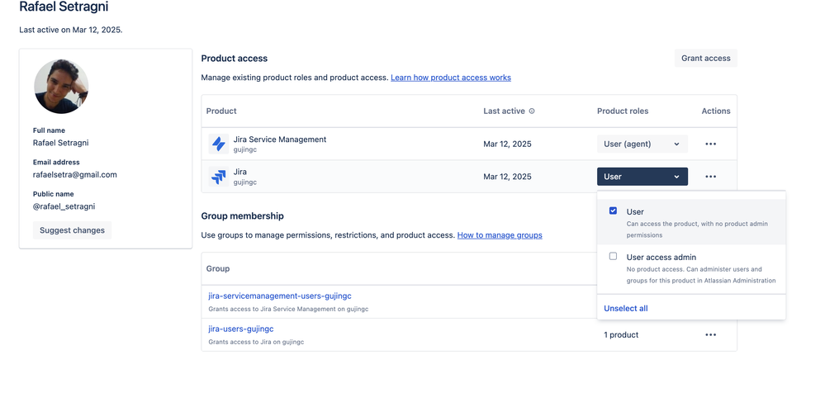Click the Group membership section heading
825x407 pixels.
coord(243,216)
